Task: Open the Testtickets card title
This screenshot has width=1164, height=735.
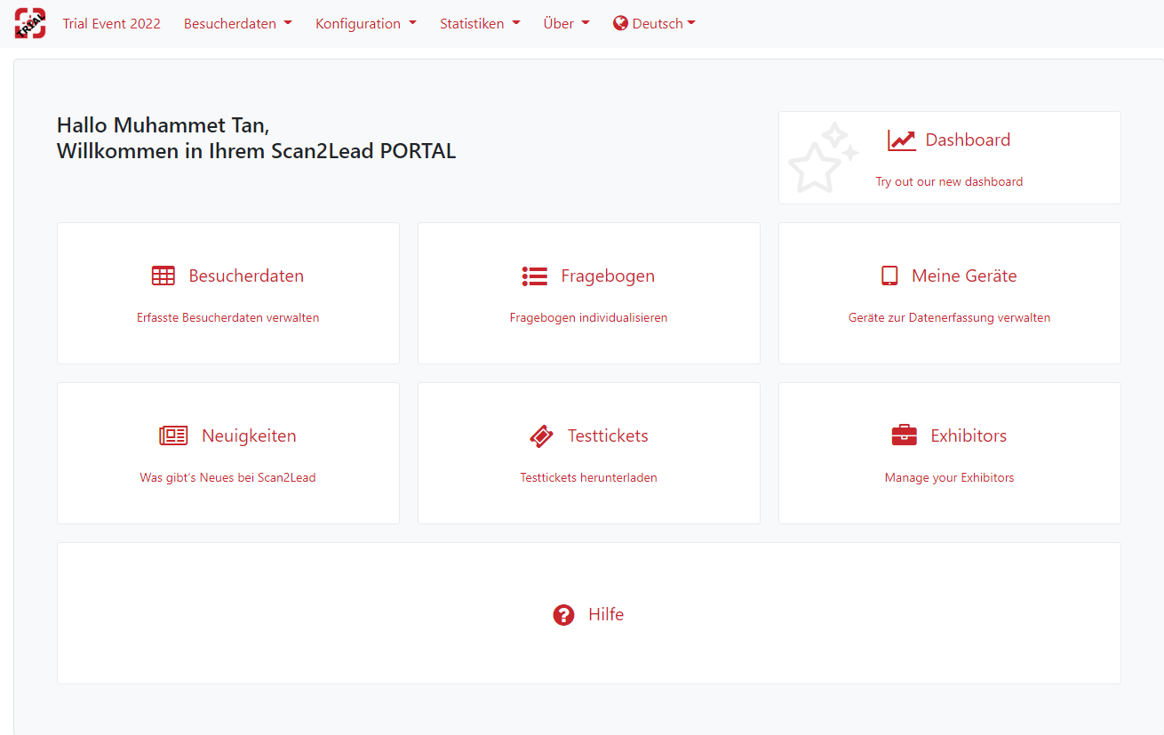Action: coord(608,436)
